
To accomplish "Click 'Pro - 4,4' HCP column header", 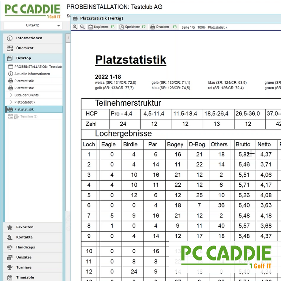I will pos(121,114).
